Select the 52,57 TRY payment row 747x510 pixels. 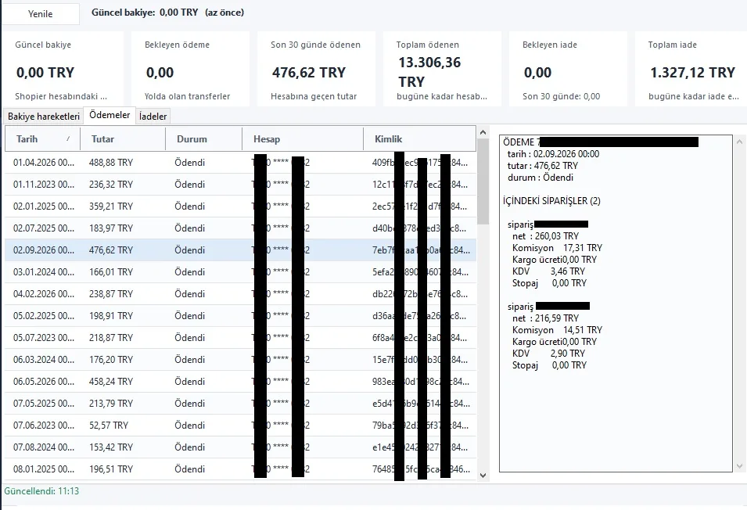click(x=241, y=426)
